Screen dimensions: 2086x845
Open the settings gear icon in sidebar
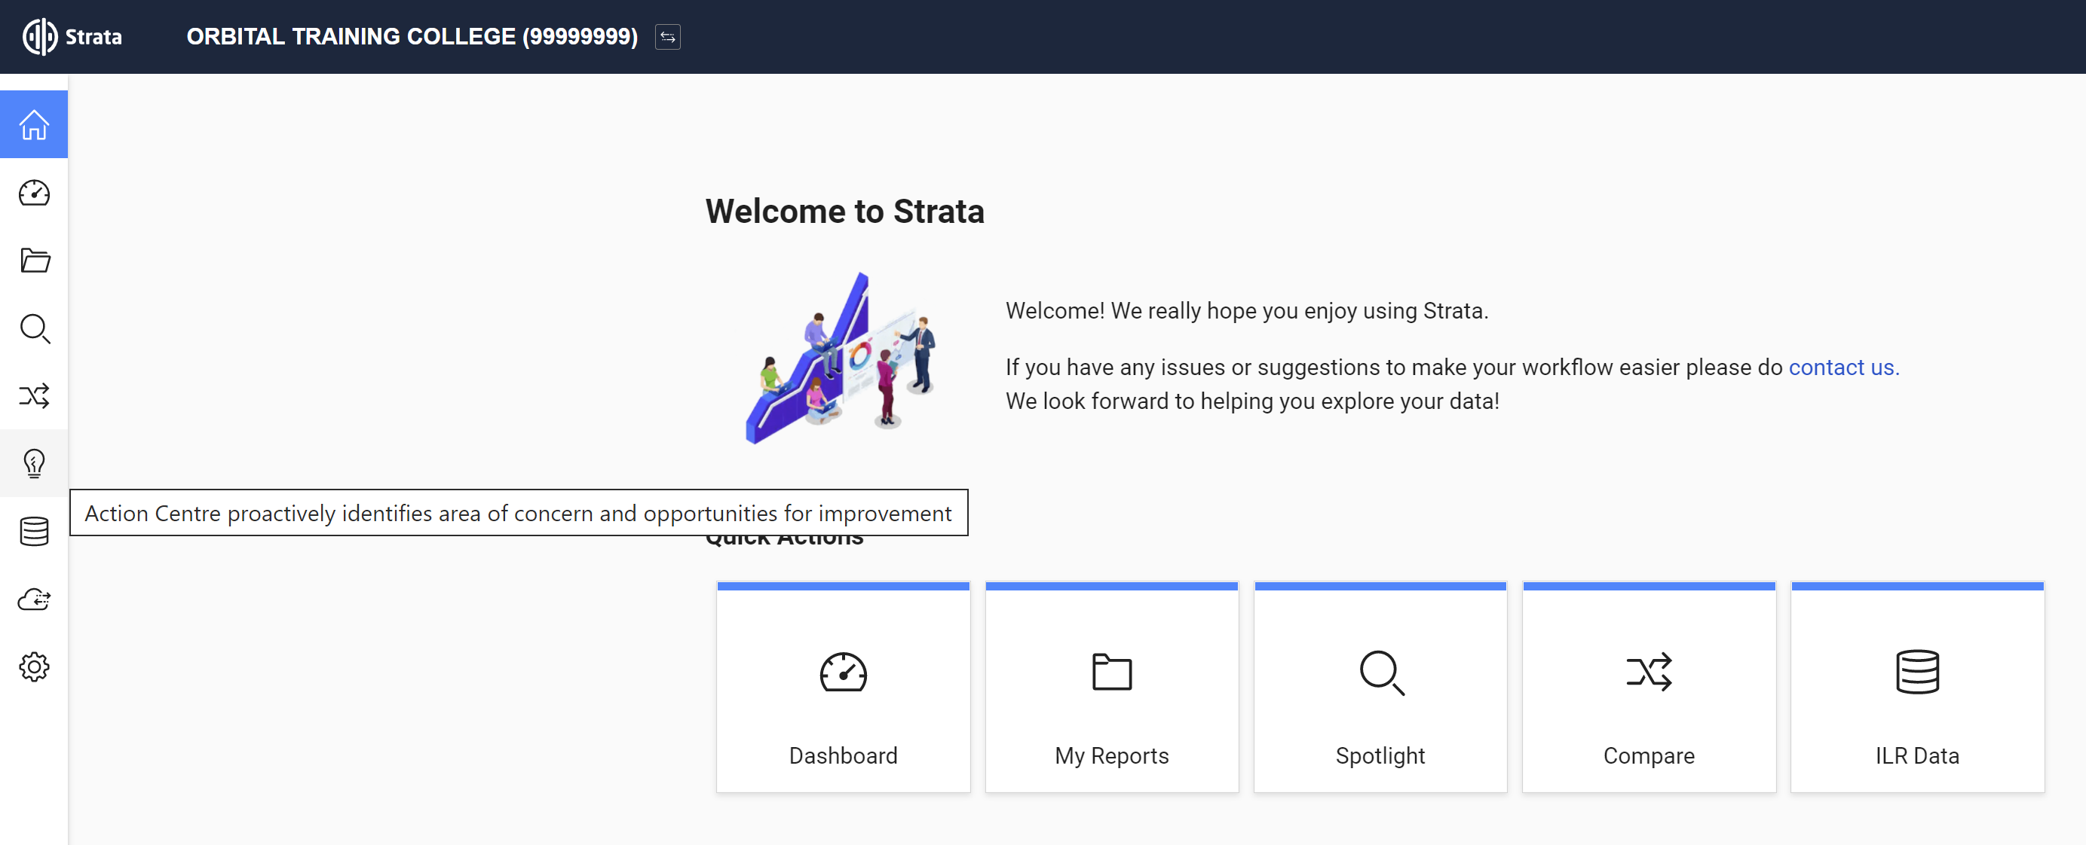point(34,667)
